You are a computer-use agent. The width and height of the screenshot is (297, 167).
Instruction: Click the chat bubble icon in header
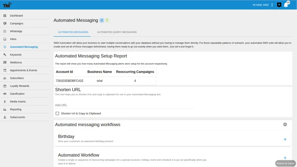click(279, 5)
